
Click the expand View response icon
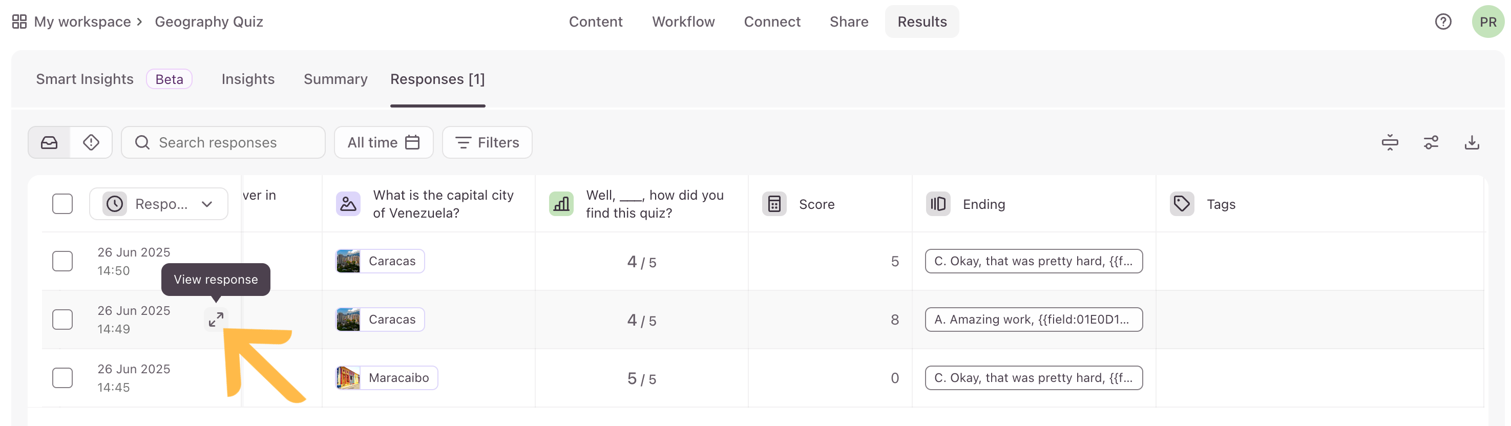point(216,319)
